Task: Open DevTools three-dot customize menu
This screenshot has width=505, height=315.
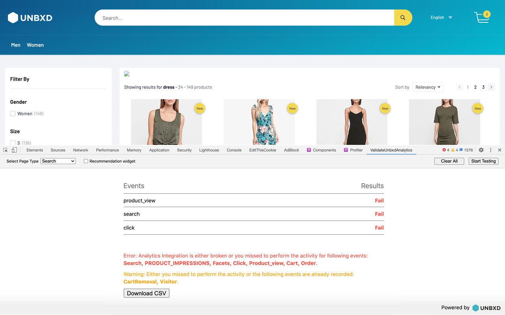Action: (490, 150)
